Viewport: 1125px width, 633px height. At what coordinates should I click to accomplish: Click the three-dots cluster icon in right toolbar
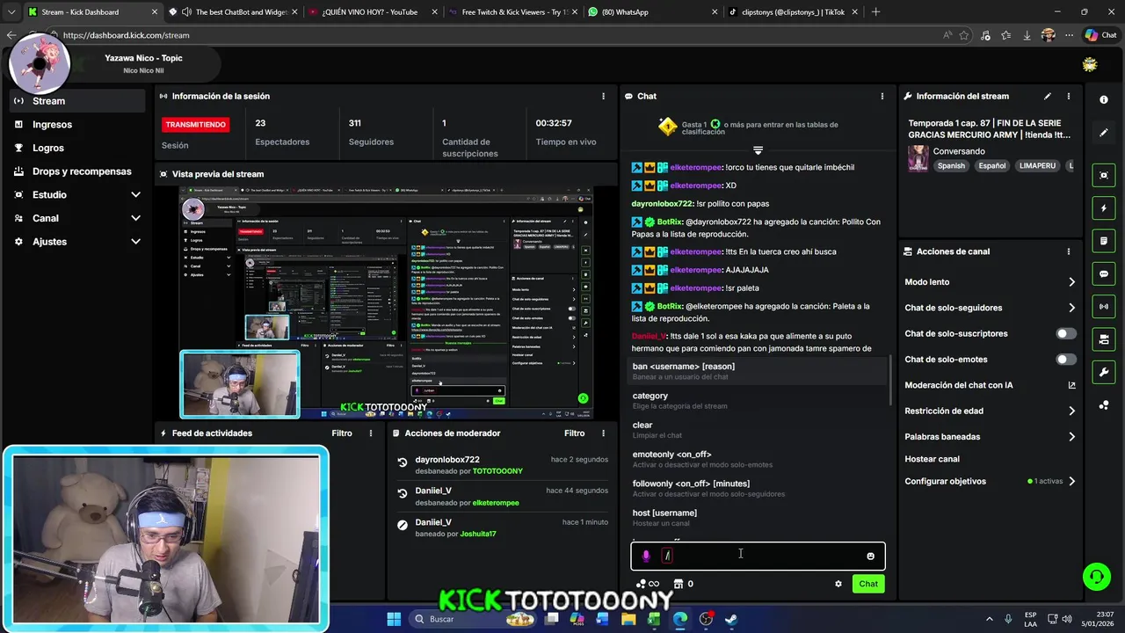[1104, 405]
